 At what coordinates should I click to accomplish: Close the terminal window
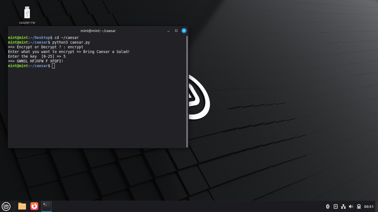coord(184,31)
